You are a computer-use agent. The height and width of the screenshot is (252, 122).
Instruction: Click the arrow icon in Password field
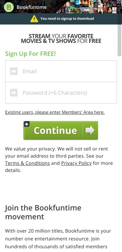click(x=14, y=93)
